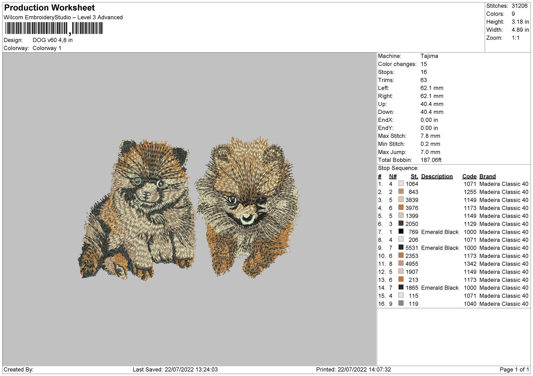533x376 pixels.
Task: Click the right fluffy dog embroidery preview
Action: pos(248,207)
